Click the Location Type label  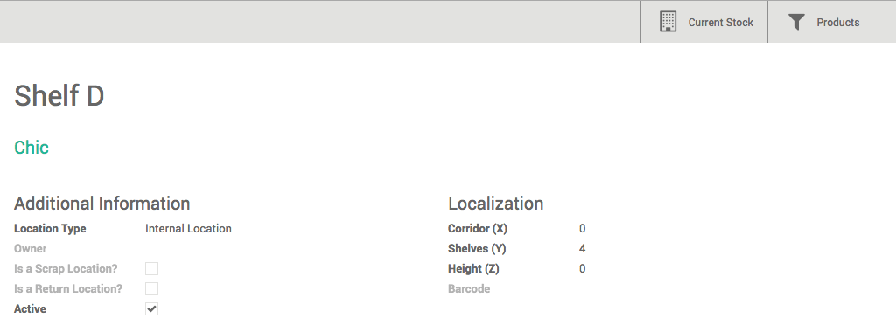pyautogui.click(x=50, y=229)
